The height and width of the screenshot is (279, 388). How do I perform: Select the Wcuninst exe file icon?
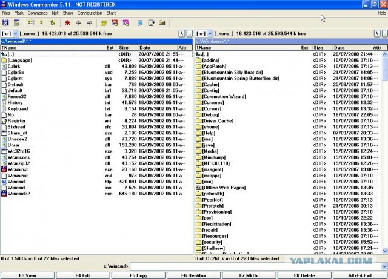[x=4, y=169]
